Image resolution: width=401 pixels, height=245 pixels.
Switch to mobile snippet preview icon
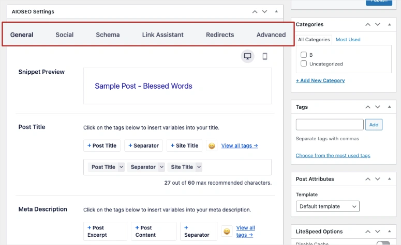pos(265,56)
